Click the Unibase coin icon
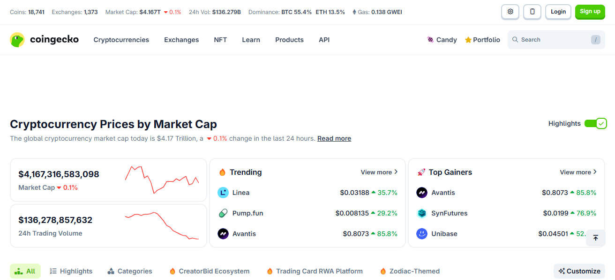Image resolution: width=615 pixels, height=280 pixels. click(422, 234)
